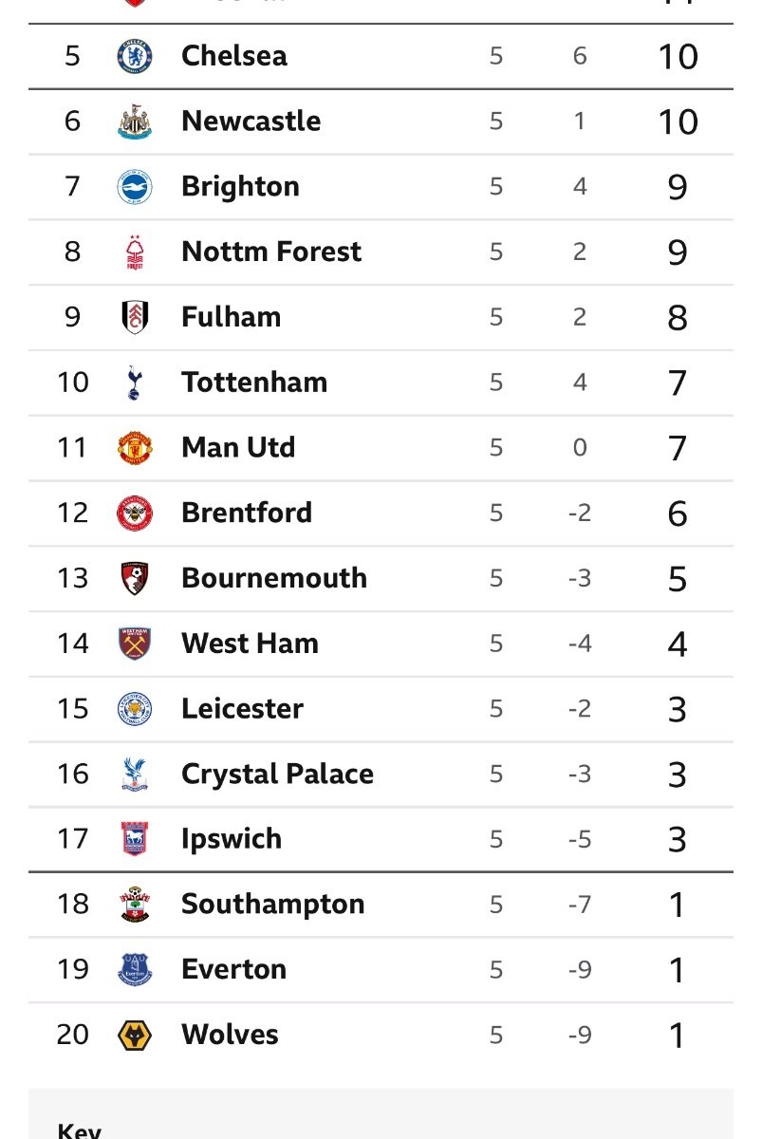The height and width of the screenshot is (1139, 762).
Task: Click the Newcastle club crest
Action: tap(134, 121)
